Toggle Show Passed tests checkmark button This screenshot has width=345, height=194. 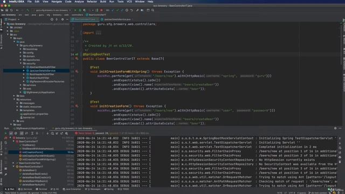pyautogui.click(x=11, y=133)
